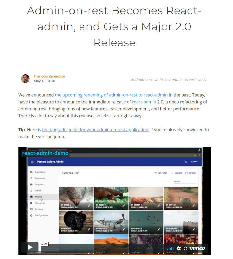Click edit pencil on poster an-kkqm5-Z

click(x=124, y=229)
